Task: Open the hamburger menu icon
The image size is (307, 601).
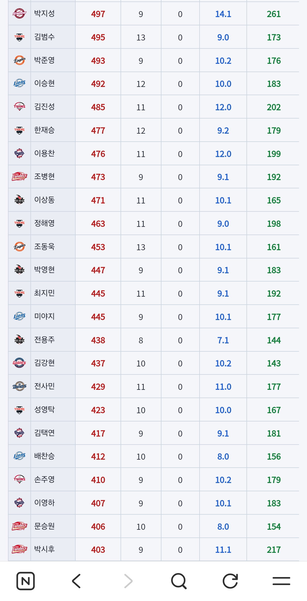Action: point(281,581)
